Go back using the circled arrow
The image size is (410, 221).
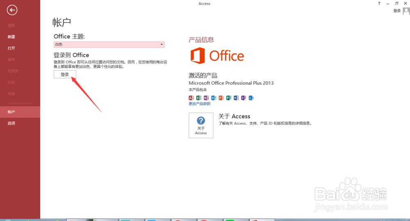point(12,10)
